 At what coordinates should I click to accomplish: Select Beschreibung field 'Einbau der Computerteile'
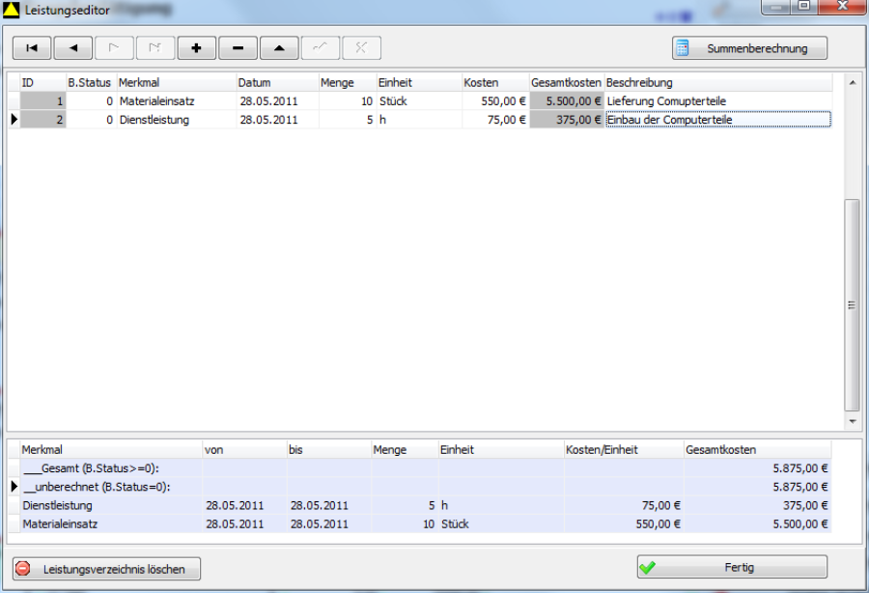(717, 120)
